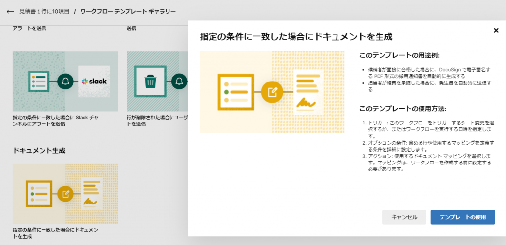The width and height of the screenshot is (506, 245).
Task: Click the signed document icon in gallery card
Action: click(91, 194)
